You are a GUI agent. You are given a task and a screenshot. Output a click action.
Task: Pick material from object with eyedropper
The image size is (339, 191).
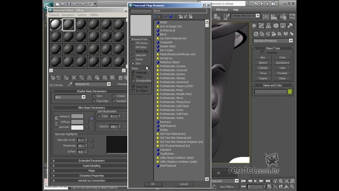(x=70, y=84)
